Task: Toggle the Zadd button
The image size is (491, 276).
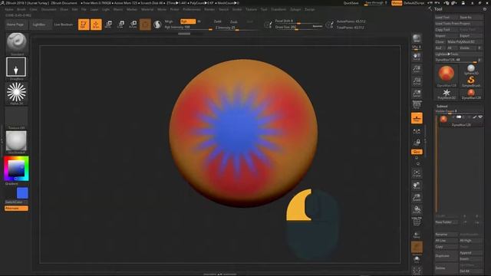Action: pos(217,21)
